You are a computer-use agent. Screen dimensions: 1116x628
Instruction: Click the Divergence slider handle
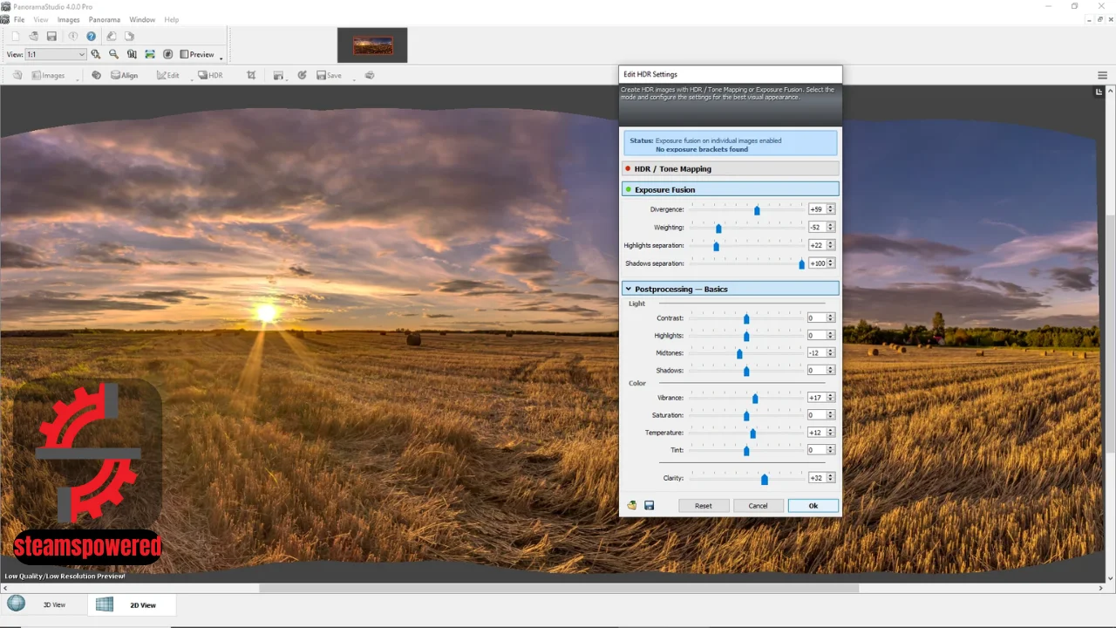(757, 210)
